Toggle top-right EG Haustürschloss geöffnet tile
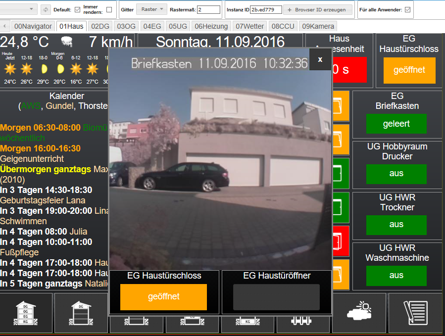The width and height of the screenshot is (445, 336). tap(409, 70)
